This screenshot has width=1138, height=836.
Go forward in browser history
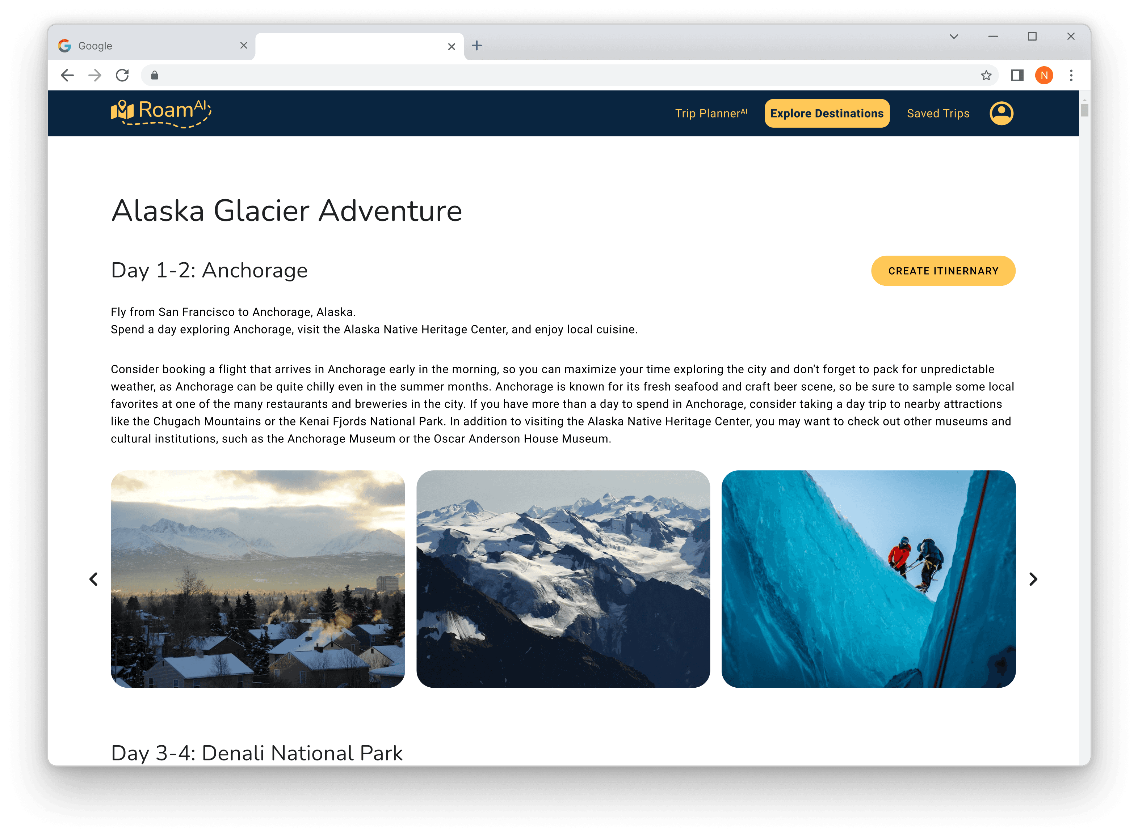95,75
